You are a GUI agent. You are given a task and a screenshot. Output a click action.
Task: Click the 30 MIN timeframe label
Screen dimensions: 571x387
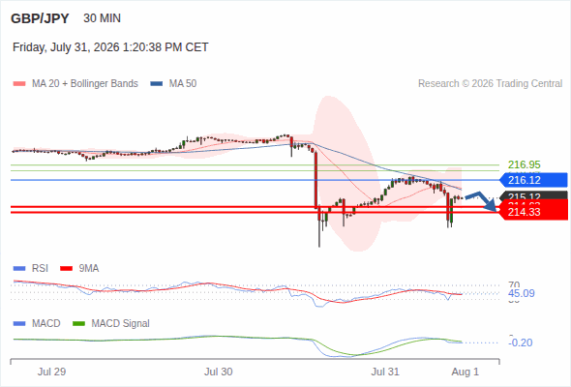102,18
